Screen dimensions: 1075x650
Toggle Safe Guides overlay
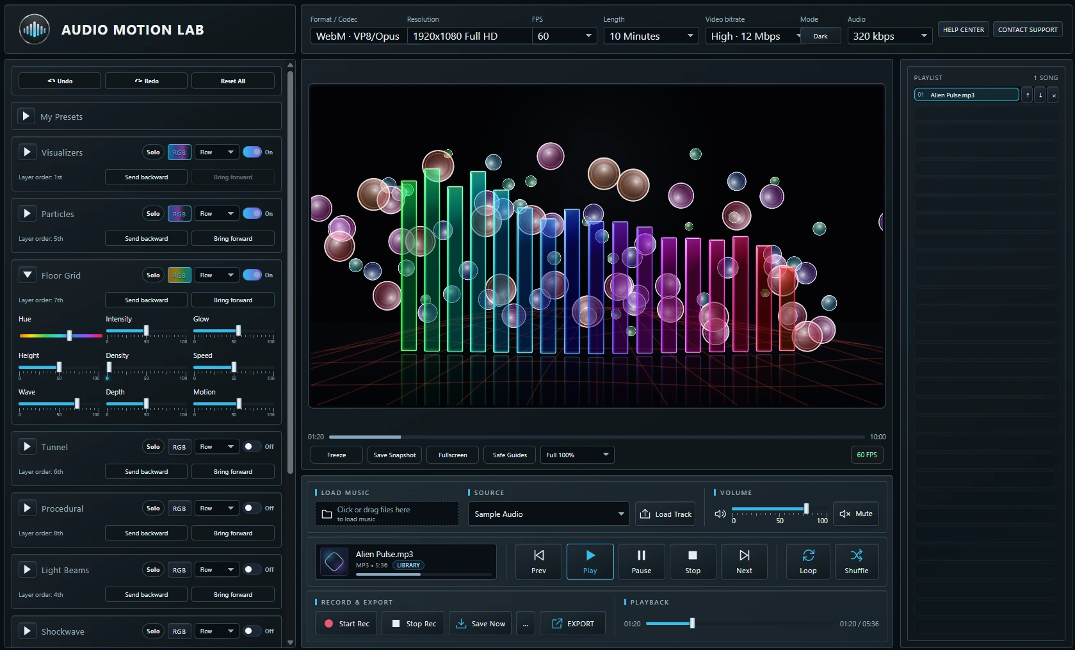click(510, 455)
